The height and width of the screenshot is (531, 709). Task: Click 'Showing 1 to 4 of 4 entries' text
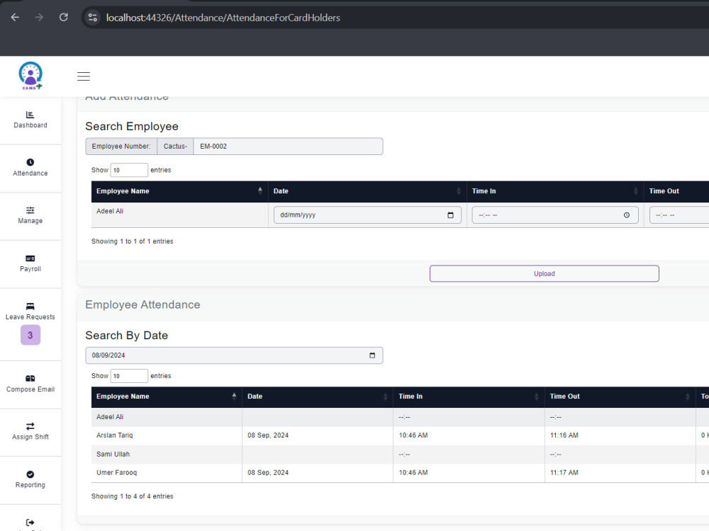coord(132,496)
